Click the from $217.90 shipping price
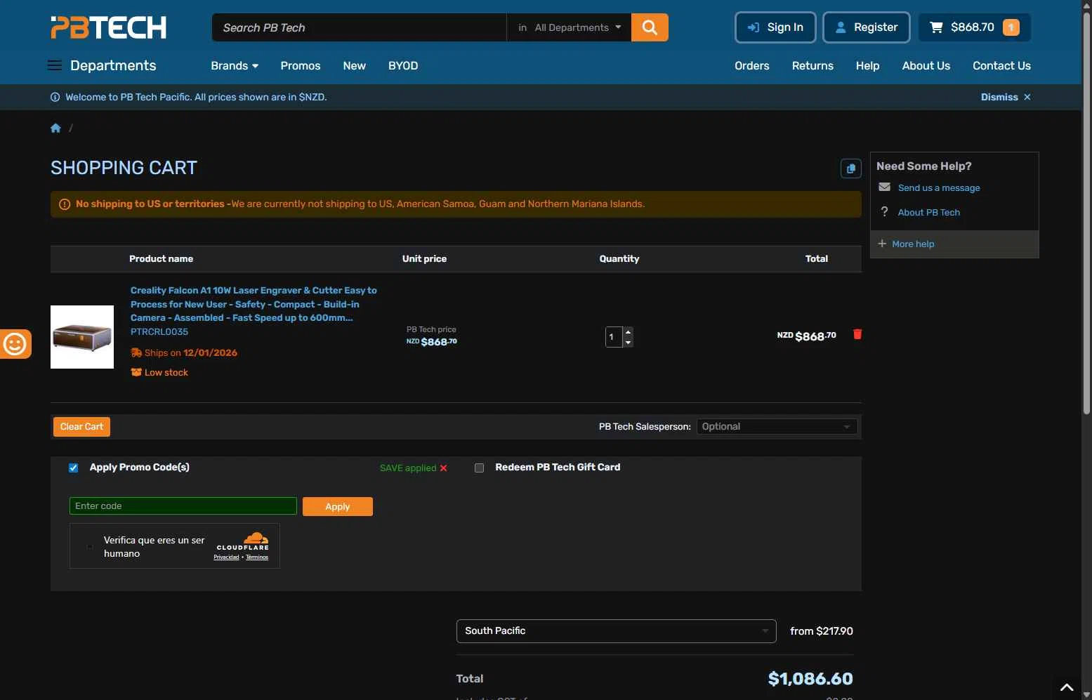This screenshot has height=700, width=1092. coord(822,631)
